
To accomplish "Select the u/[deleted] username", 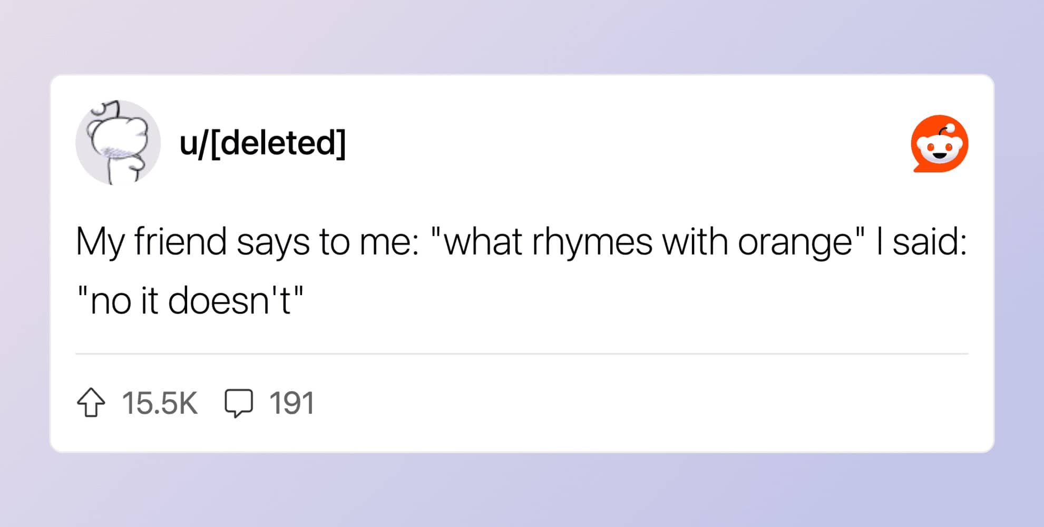I will pyautogui.click(x=262, y=143).
